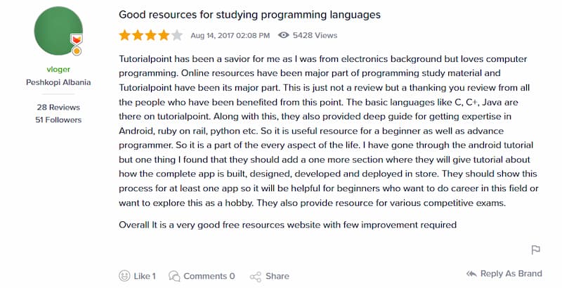This screenshot has width=562, height=288.
Task: Click the Reply As Brand button
Action: coord(504,274)
